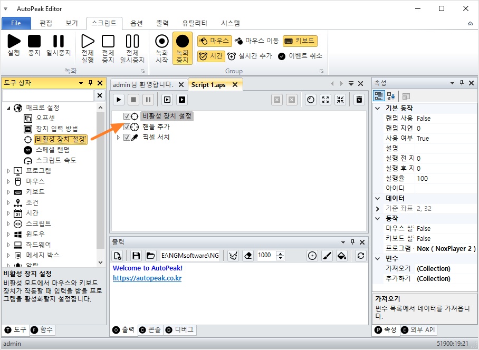Collapse 기본 동작 property category
The height and width of the screenshot is (350, 479).
coord(378,109)
